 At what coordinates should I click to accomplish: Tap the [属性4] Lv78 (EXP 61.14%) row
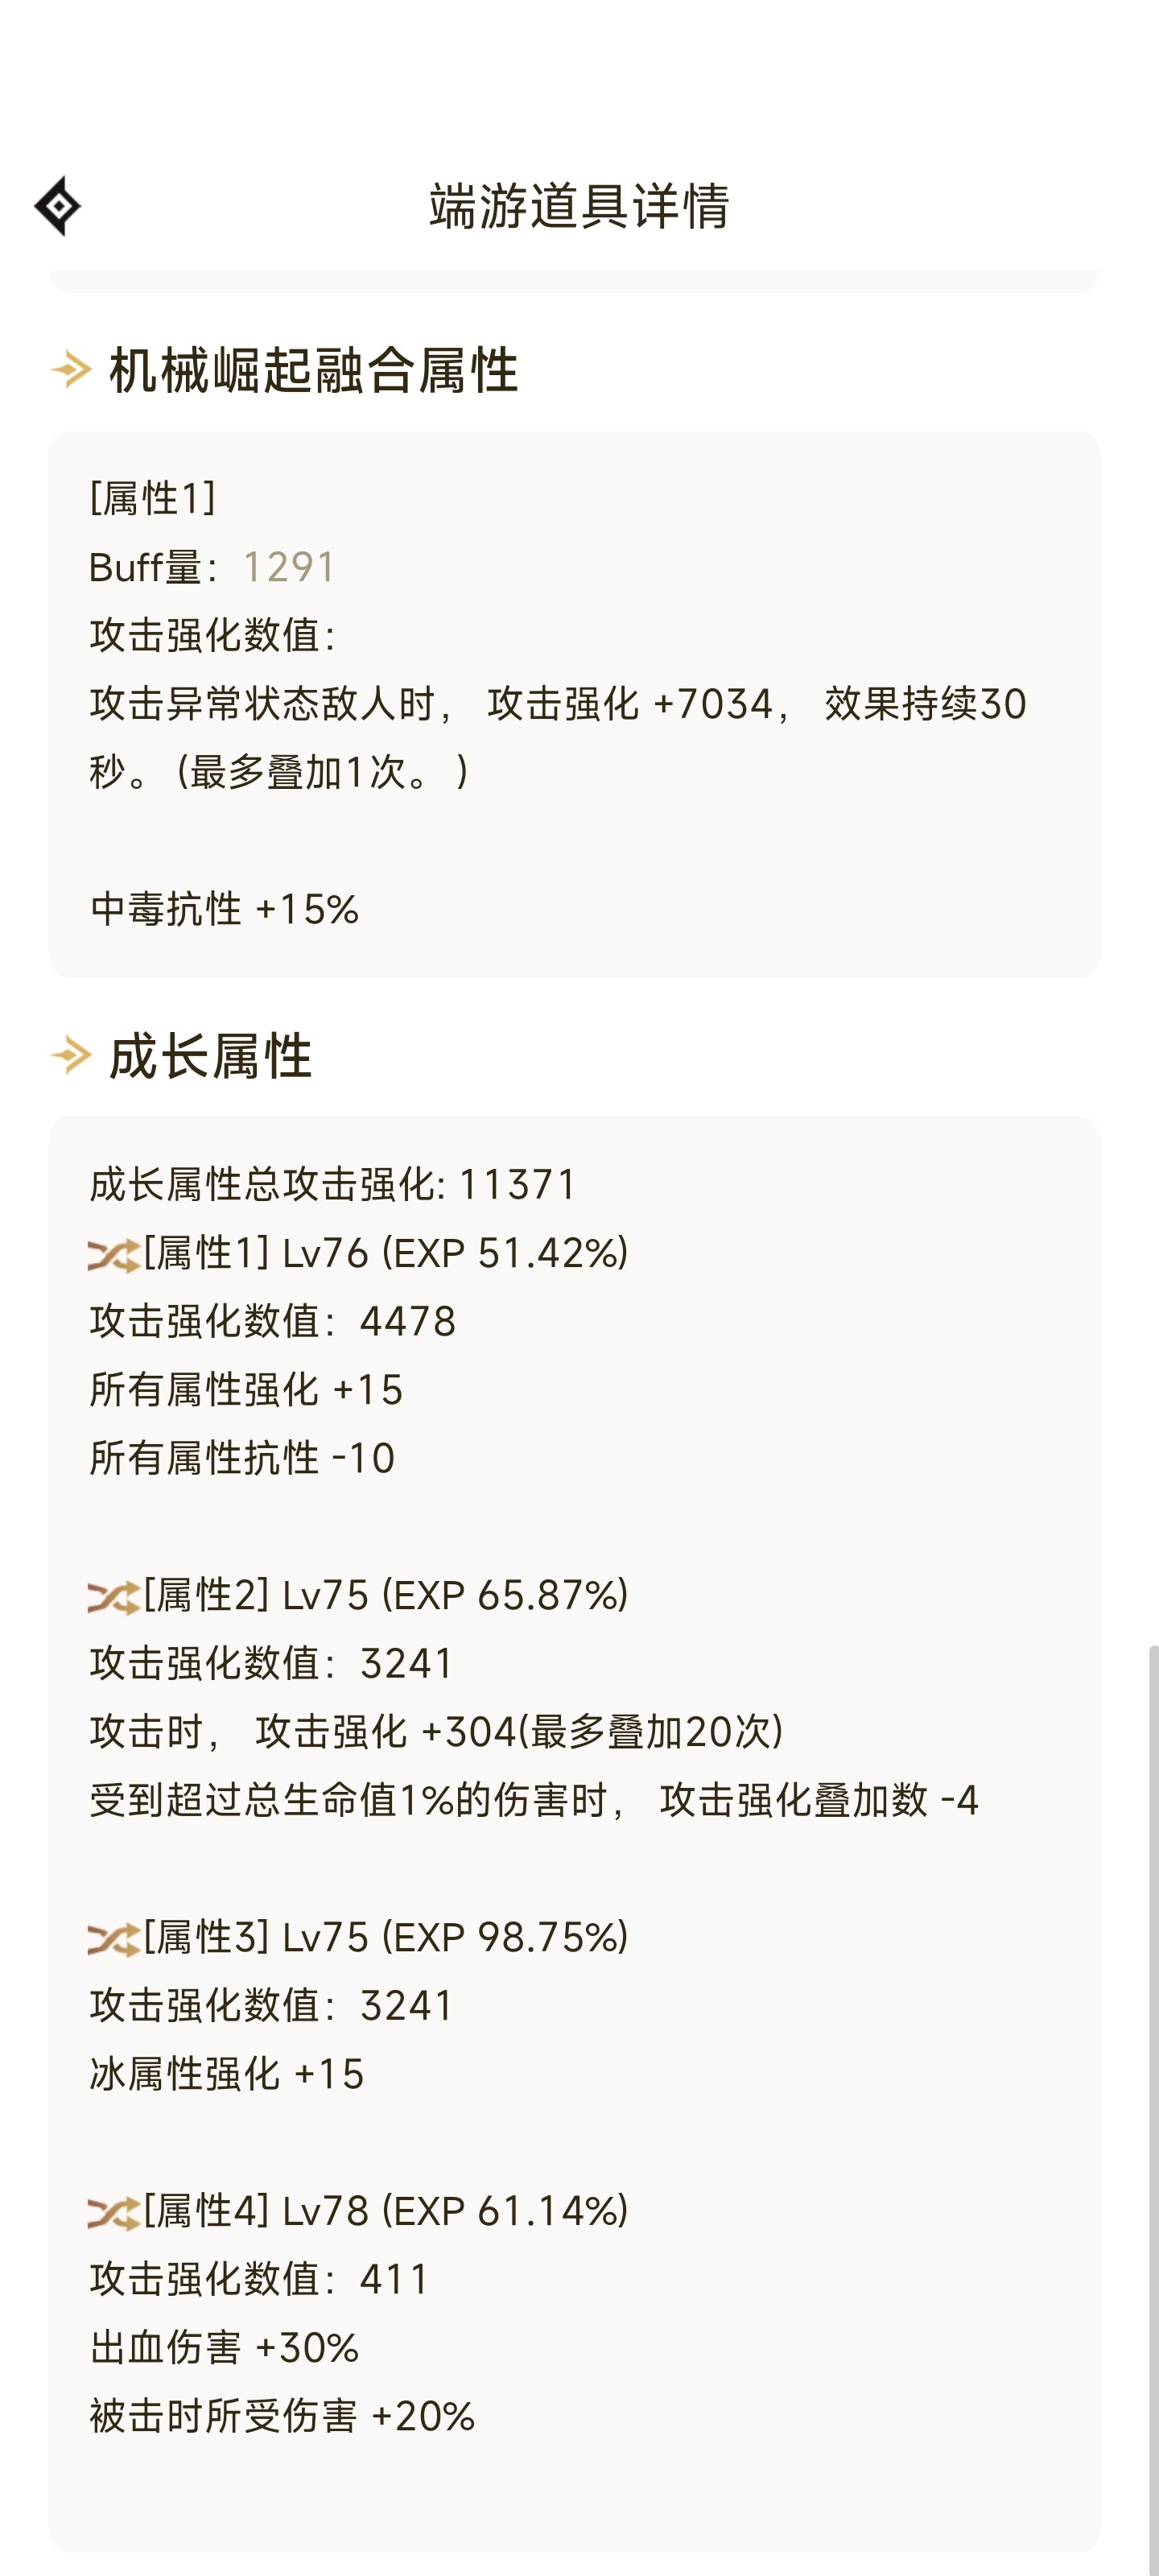(x=359, y=2211)
